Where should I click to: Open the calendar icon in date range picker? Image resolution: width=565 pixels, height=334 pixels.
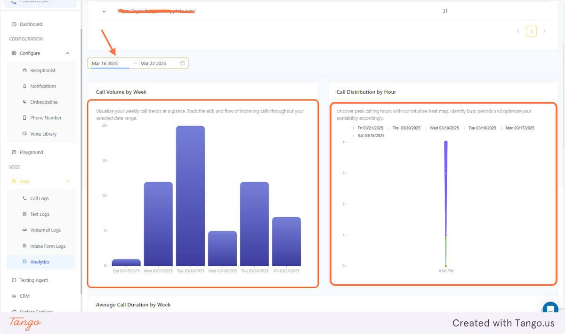(183, 63)
